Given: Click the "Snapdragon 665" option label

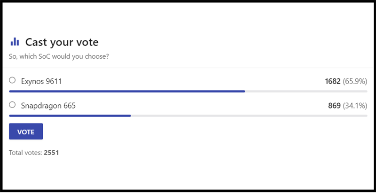Looking at the screenshot, I should tap(48, 106).
